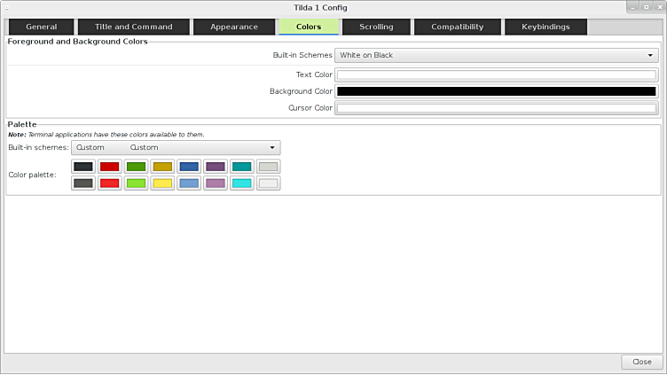Edit the bright green palette swatch, bottom row

(x=136, y=184)
